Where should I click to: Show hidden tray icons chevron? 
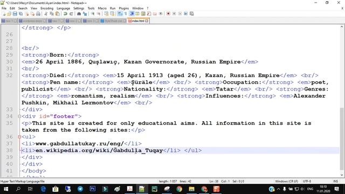[279, 189]
